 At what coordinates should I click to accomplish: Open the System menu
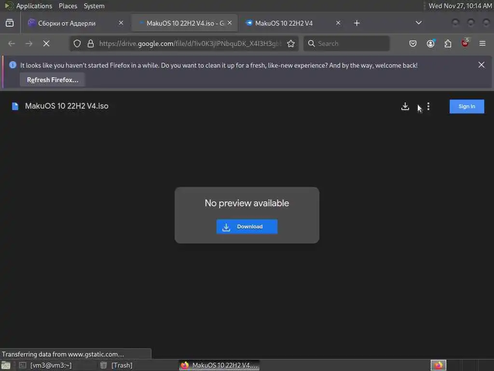(x=94, y=6)
